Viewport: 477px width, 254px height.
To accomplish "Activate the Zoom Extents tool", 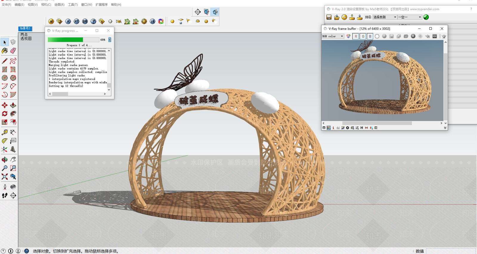I will pyautogui.click(x=5, y=177).
